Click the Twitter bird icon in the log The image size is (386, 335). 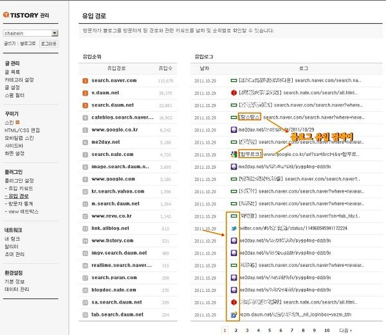[x=234, y=228]
